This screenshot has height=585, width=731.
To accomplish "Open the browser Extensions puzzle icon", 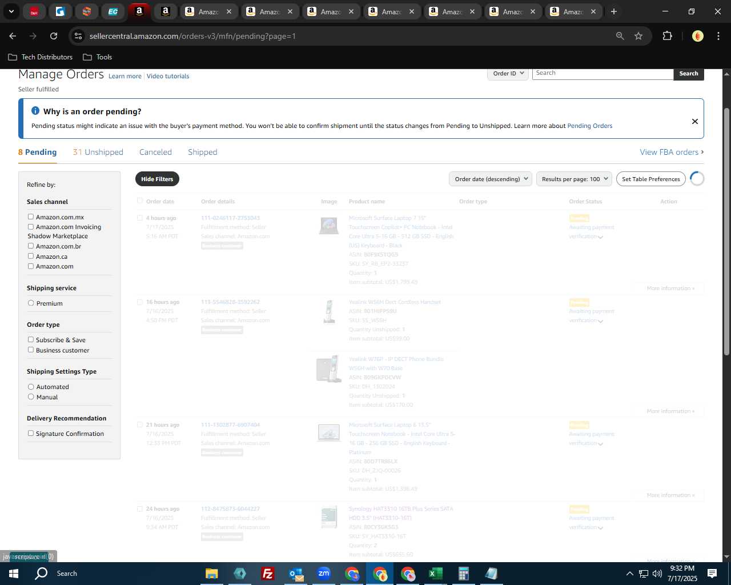I will [x=667, y=36].
